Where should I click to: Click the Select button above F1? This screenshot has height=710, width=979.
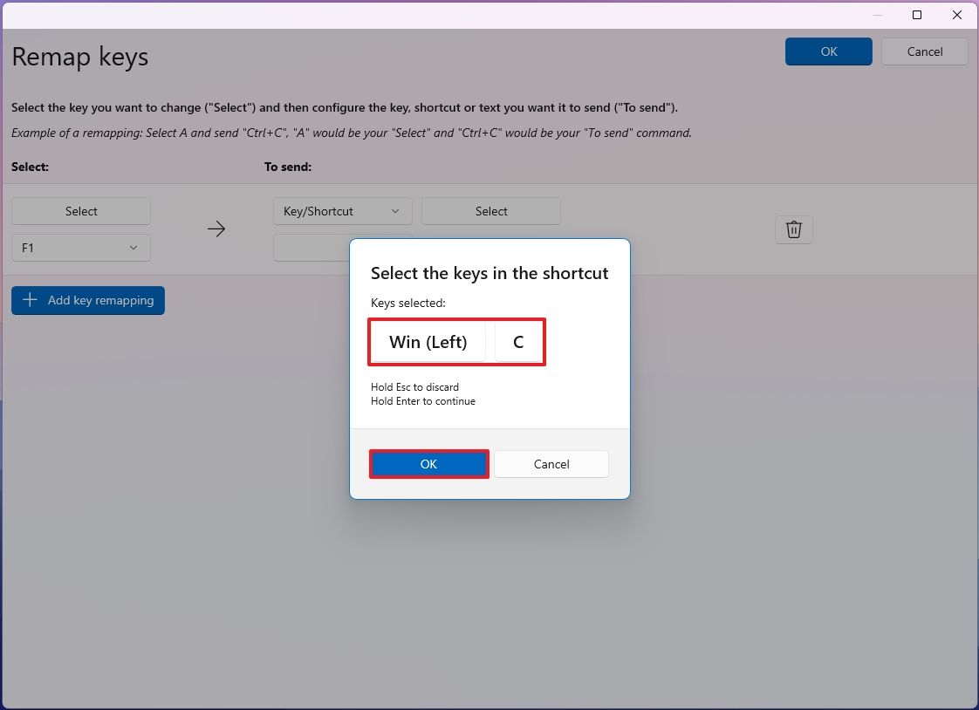[x=81, y=211]
